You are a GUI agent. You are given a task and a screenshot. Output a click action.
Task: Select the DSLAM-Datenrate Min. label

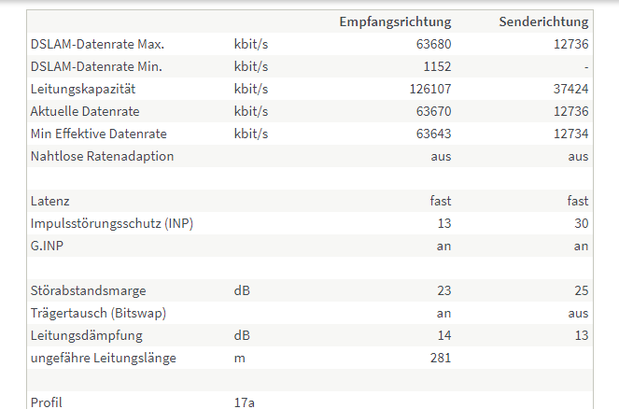click(96, 66)
